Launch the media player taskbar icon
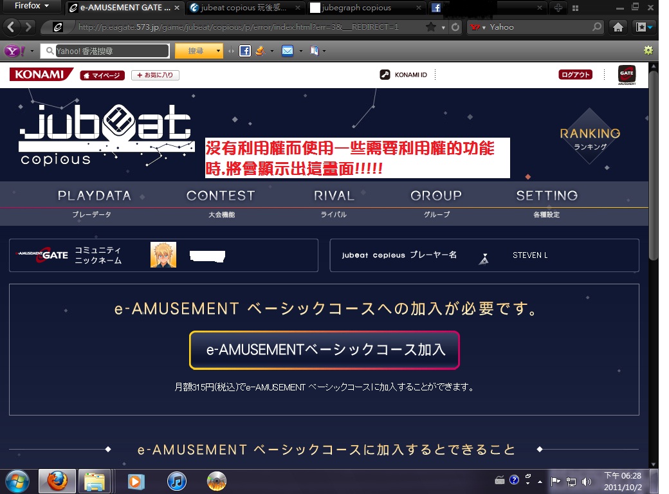The width and height of the screenshot is (669, 494). (x=136, y=482)
